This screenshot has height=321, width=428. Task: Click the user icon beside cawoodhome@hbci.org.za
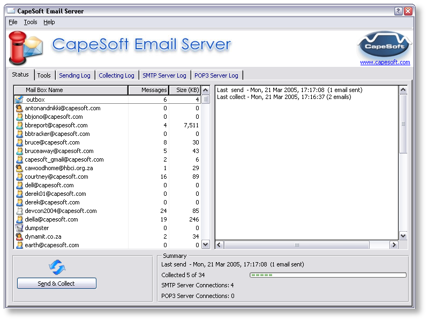pyautogui.click(x=19, y=168)
